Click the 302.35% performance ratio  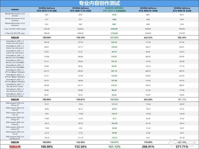pos(182,38)
